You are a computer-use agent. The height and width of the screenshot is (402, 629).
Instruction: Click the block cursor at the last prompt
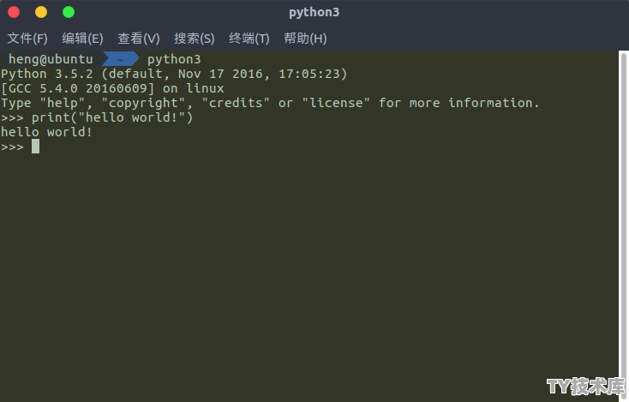coord(36,147)
